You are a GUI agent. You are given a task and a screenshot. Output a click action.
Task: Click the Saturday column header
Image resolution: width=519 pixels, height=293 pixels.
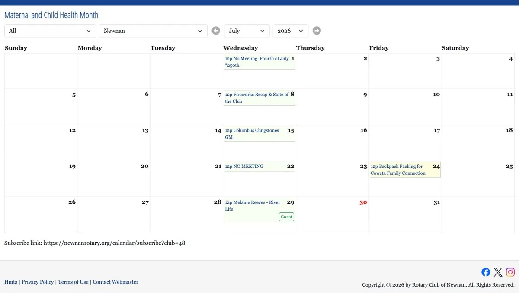[x=455, y=48]
